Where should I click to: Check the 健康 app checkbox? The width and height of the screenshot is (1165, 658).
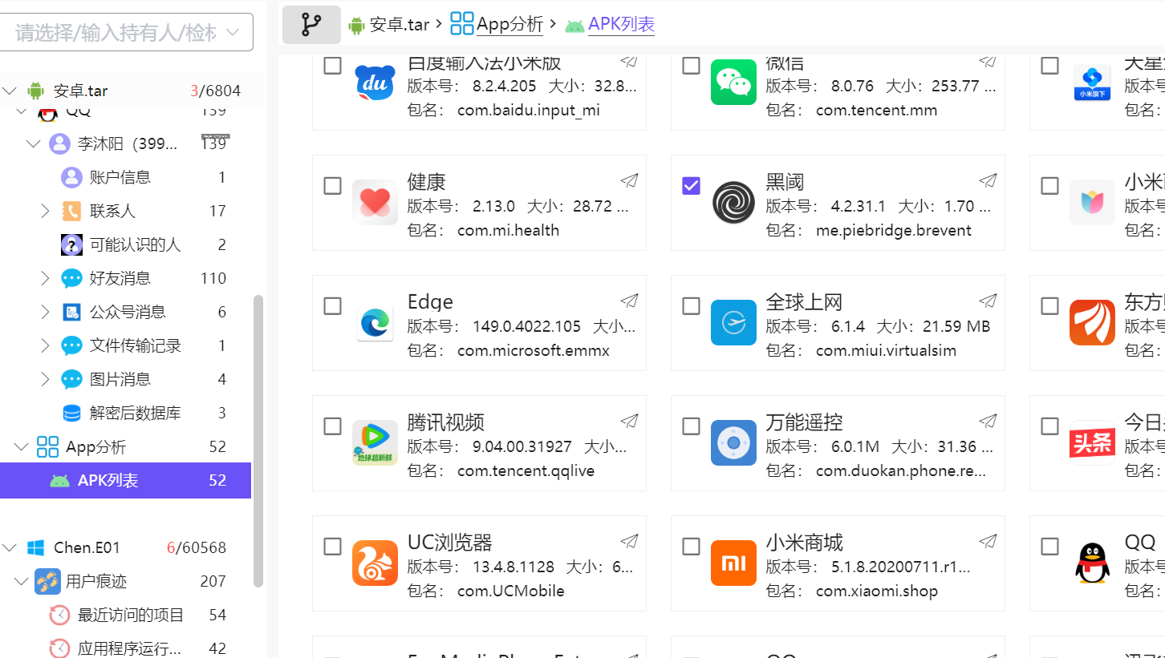click(x=332, y=186)
